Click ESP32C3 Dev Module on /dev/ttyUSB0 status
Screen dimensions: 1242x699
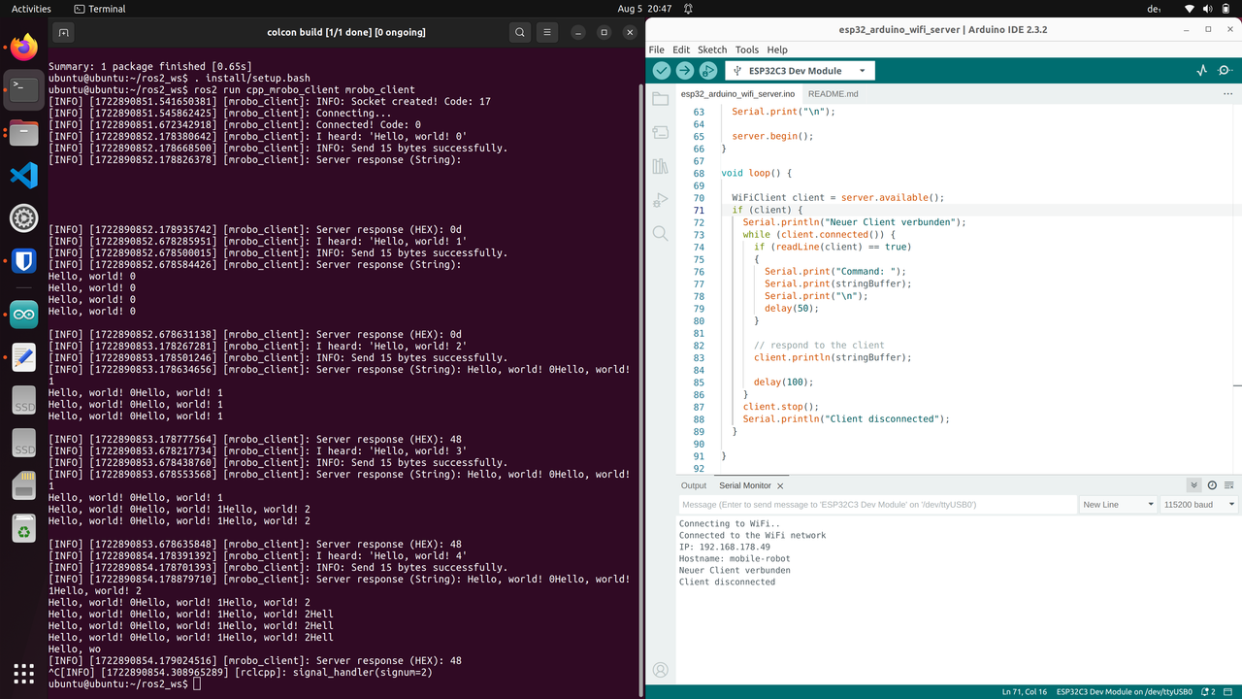[1125, 691]
